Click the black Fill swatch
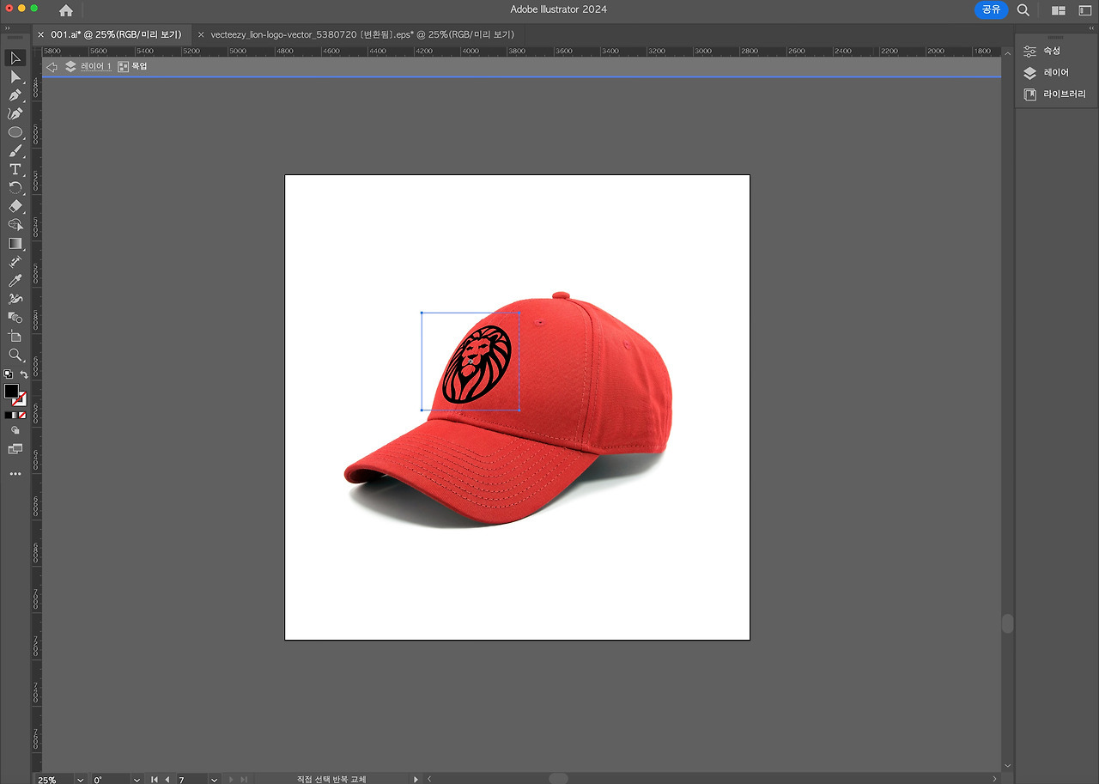 10,391
